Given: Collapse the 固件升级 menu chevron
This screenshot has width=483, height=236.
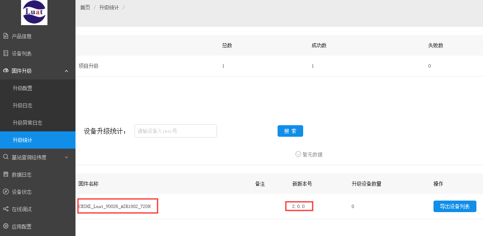Looking at the screenshot, I should click(x=66, y=71).
